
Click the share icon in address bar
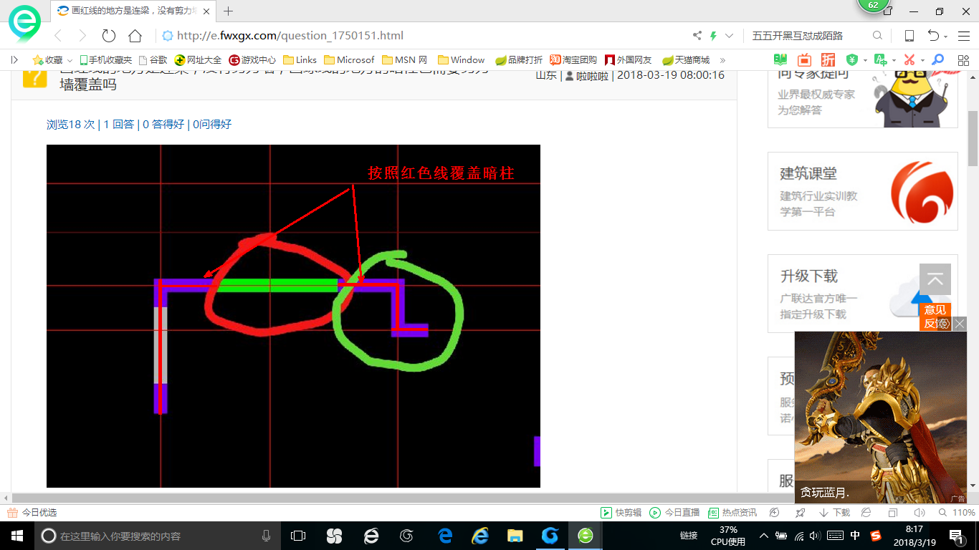tap(697, 36)
